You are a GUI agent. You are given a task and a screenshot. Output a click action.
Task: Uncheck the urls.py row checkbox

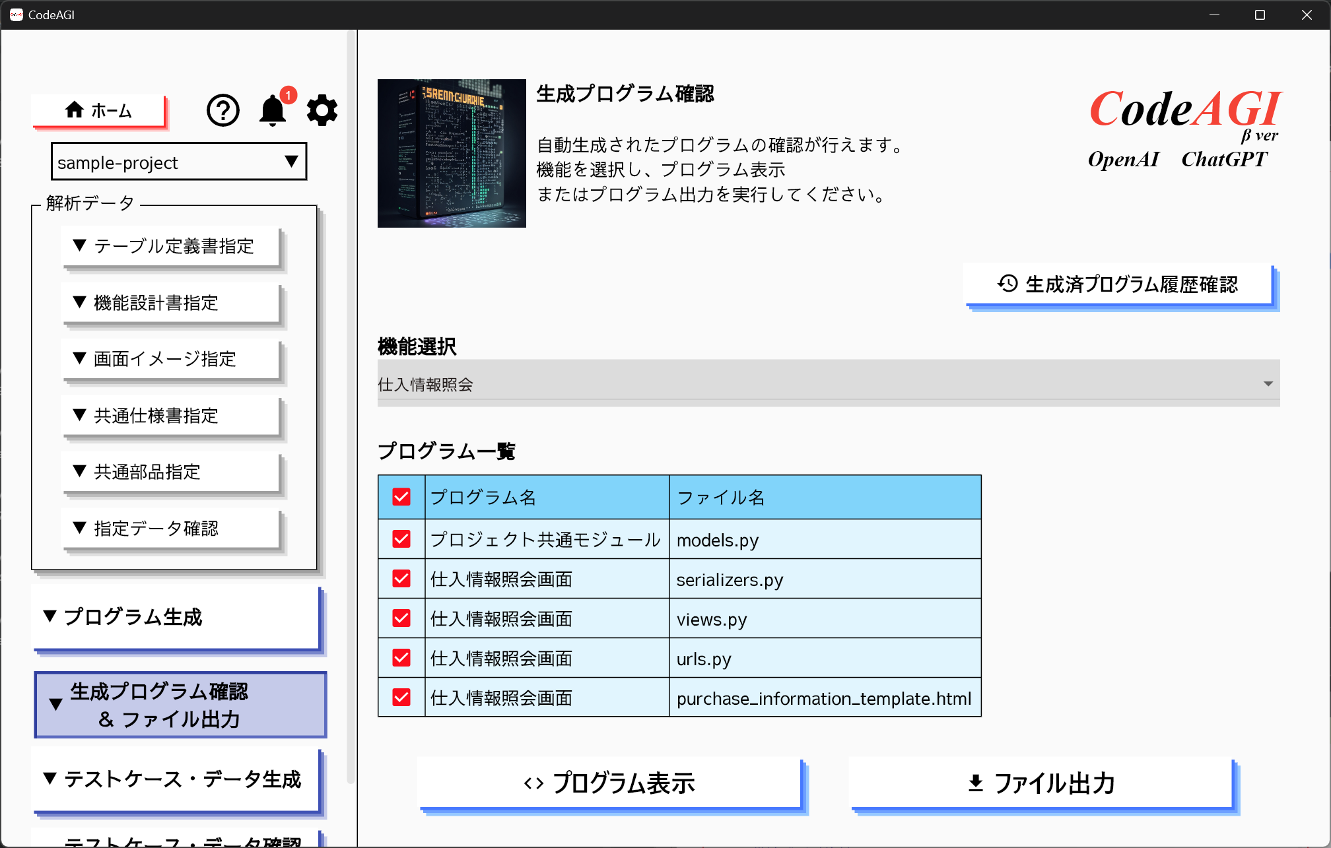pos(401,658)
